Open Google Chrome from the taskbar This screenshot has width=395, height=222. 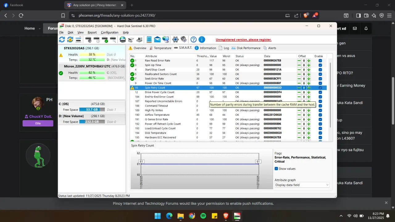tap(192, 216)
